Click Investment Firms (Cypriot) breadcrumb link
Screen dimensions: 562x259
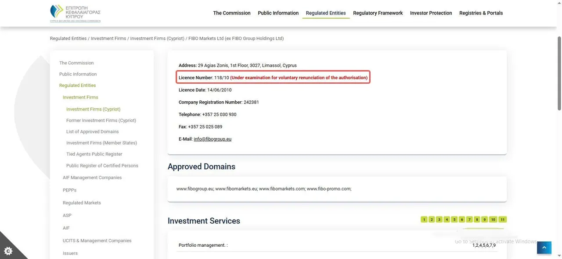pyautogui.click(x=157, y=39)
